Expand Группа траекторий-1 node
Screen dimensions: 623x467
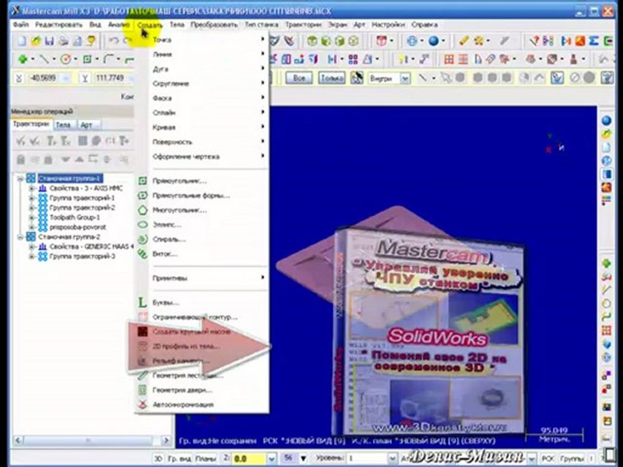(x=32, y=198)
